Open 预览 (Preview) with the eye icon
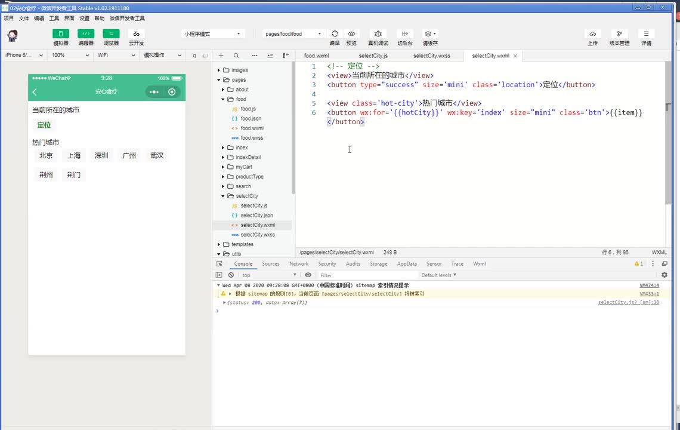This screenshot has height=430, width=680. (351, 34)
